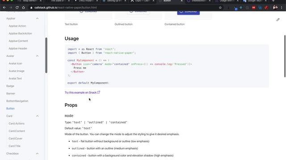Go to the Badge component page
This screenshot has width=286, height=160.
point(10,86)
